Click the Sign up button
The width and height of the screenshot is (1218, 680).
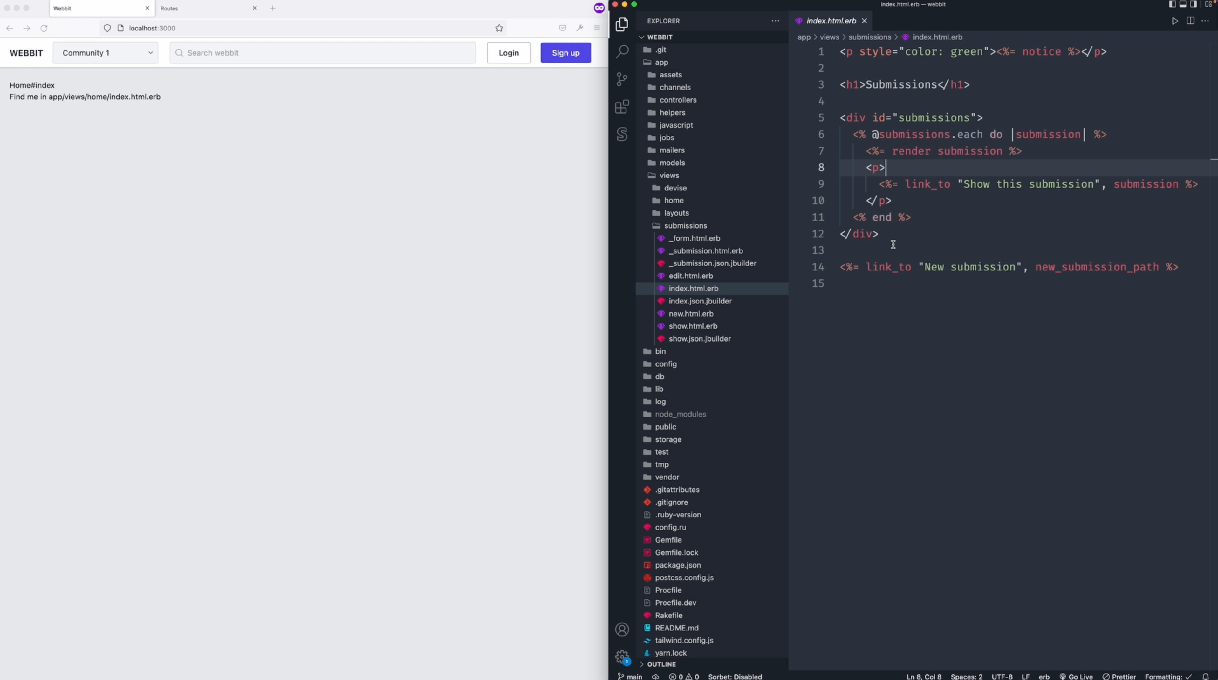tap(565, 53)
